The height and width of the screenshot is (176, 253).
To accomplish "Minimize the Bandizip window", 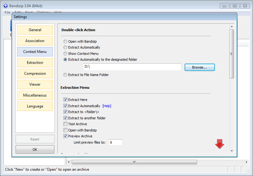I will pos(224,6).
